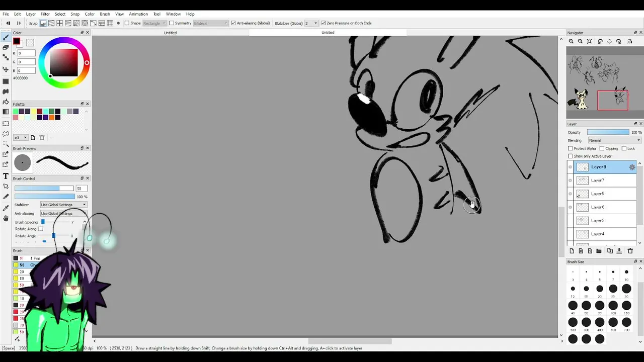Open the Animation menu
The height and width of the screenshot is (362, 644).
click(138, 14)
